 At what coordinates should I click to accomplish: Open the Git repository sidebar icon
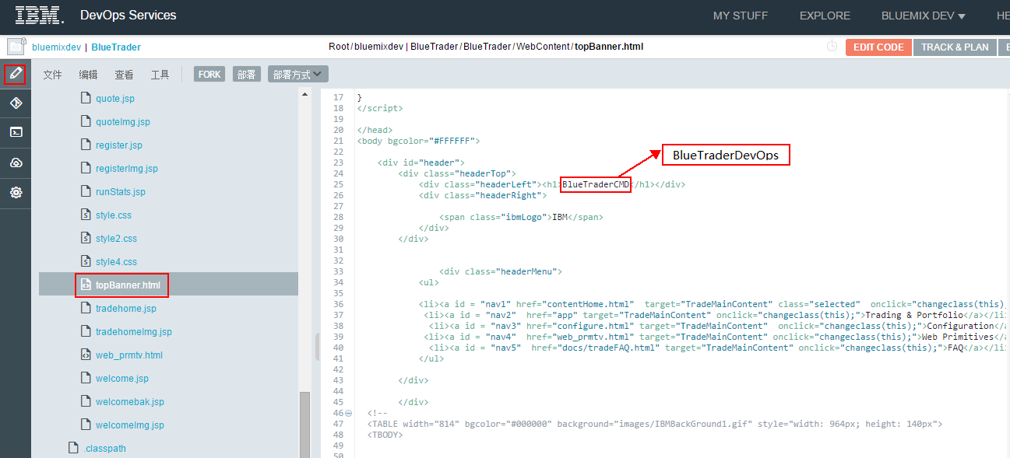(x=16, y=103)
